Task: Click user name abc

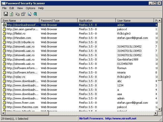Action: pos(119,81)
